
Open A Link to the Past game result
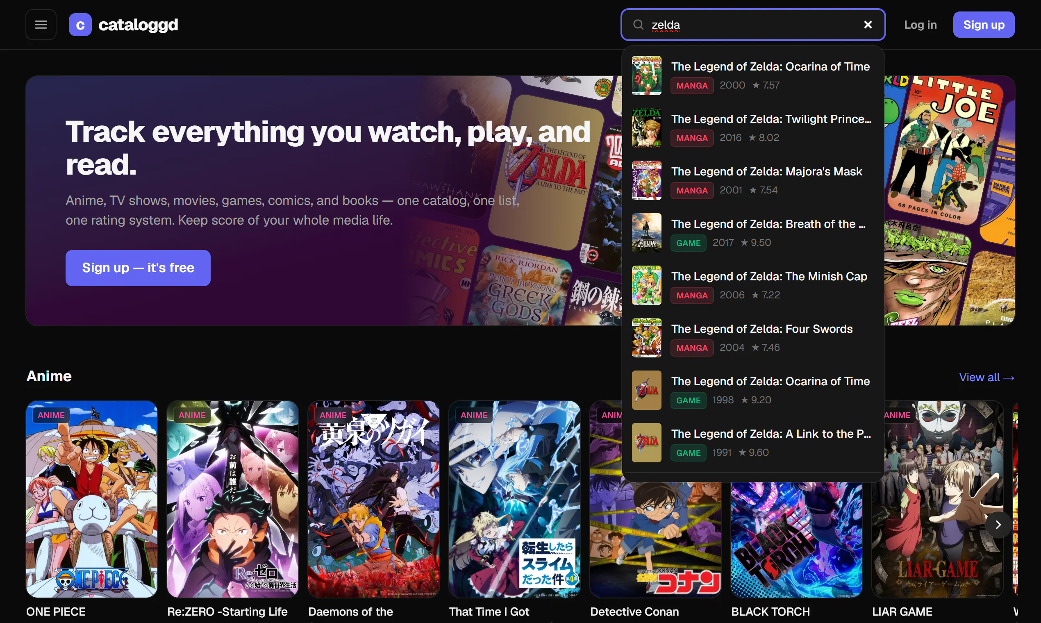pos(753,443)
